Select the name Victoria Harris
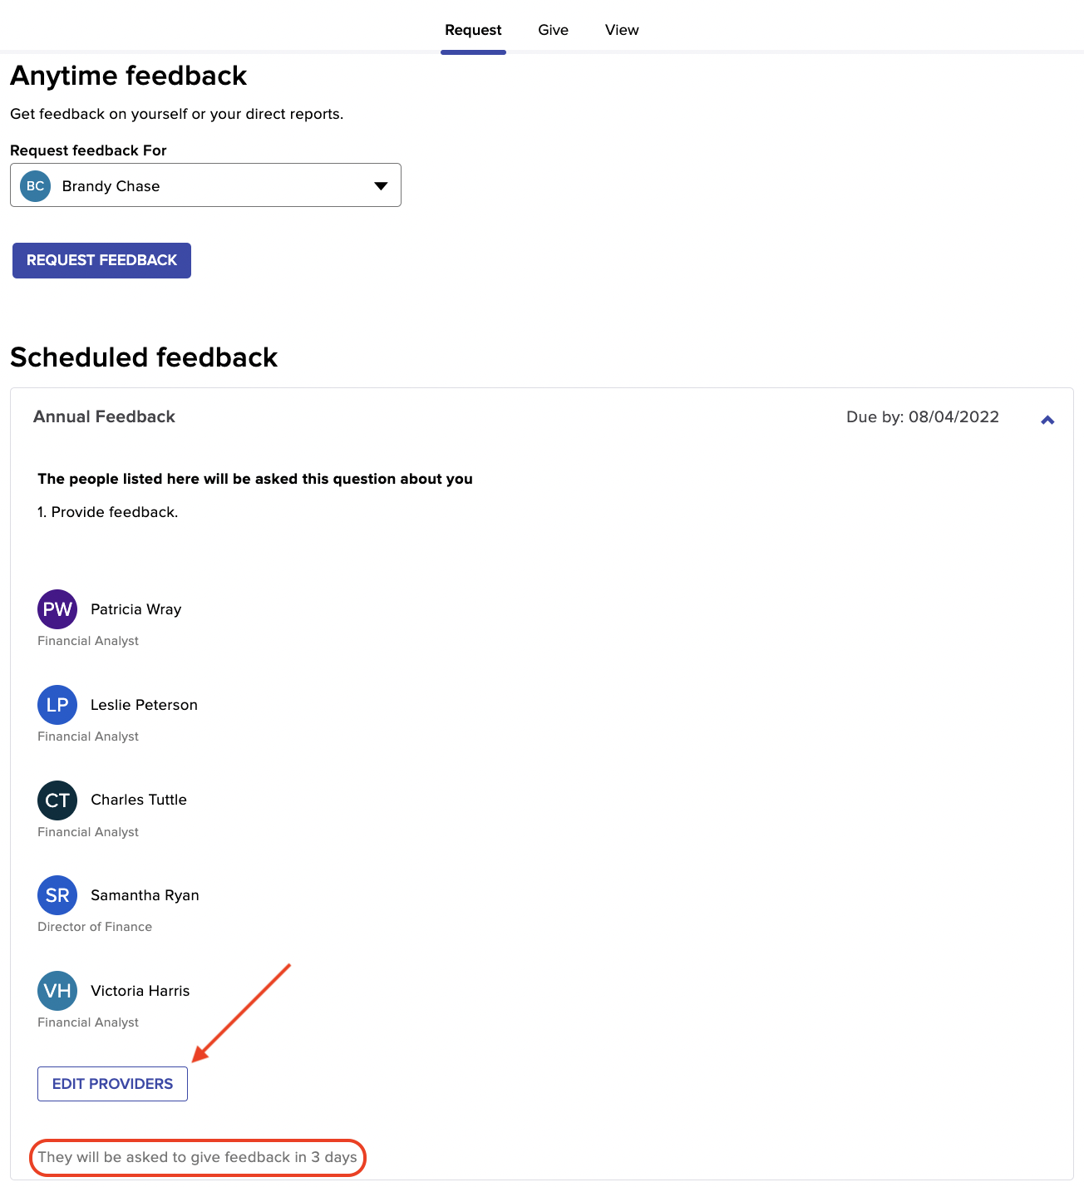This screenshot has height=1187, width=1084. (140, 991)
